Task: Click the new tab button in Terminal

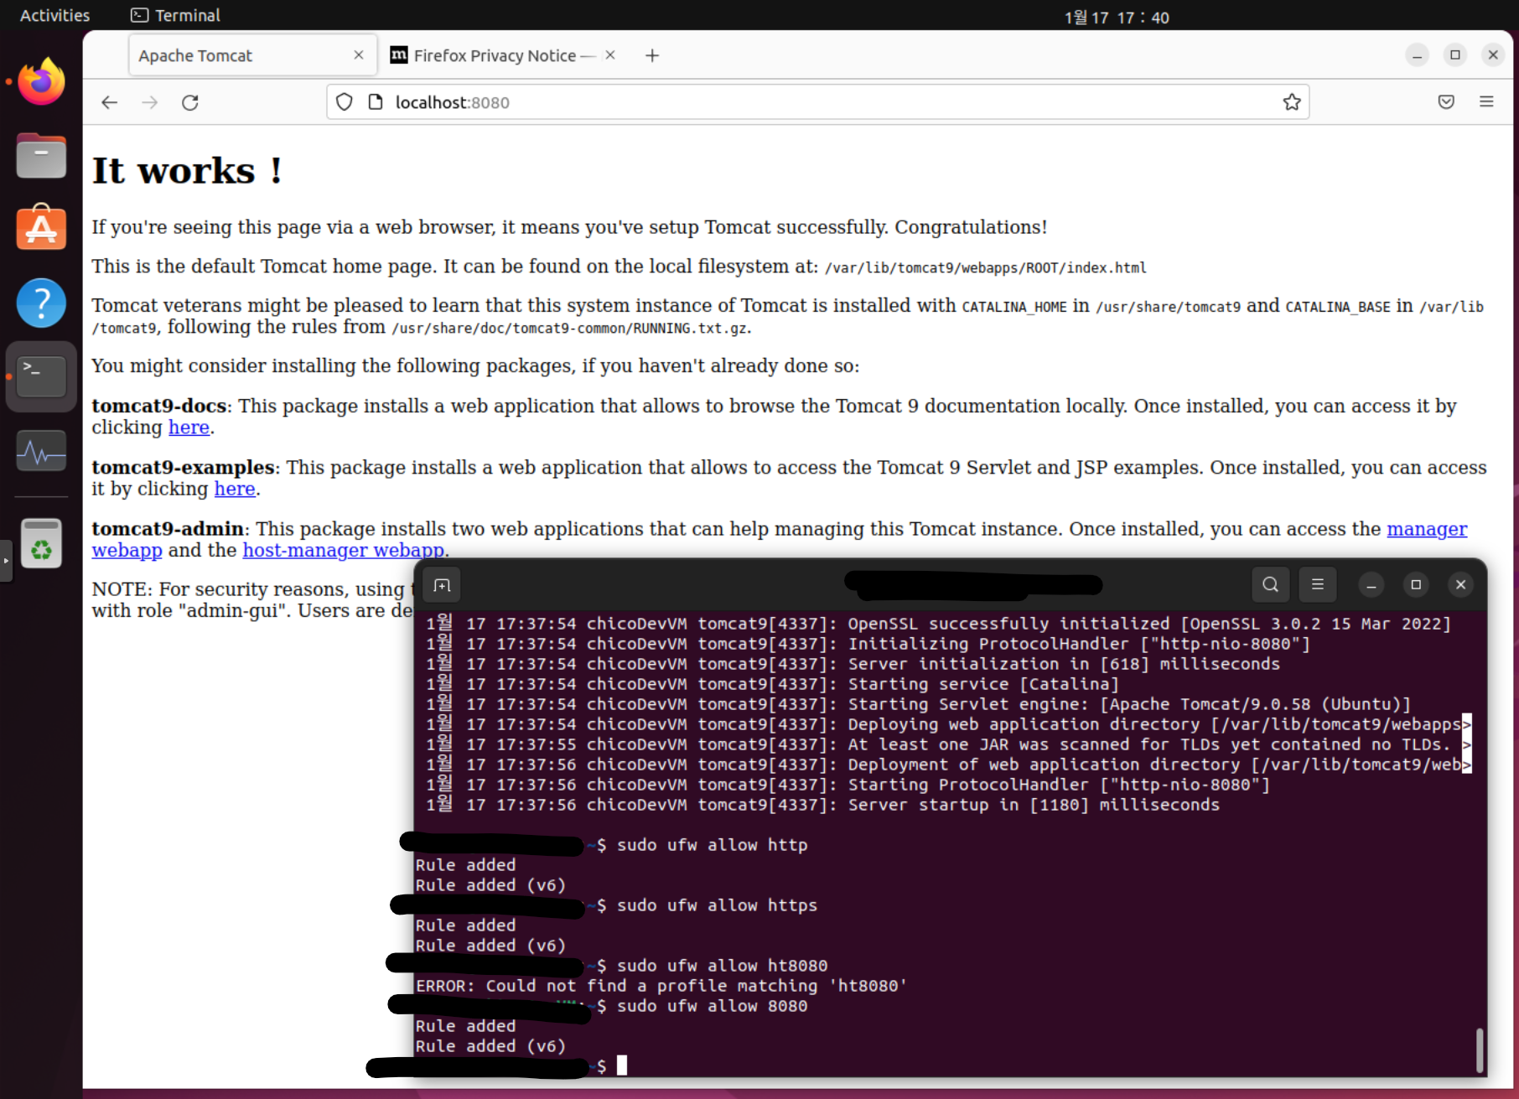Action: pyautogui.click(x=442, y=584)
